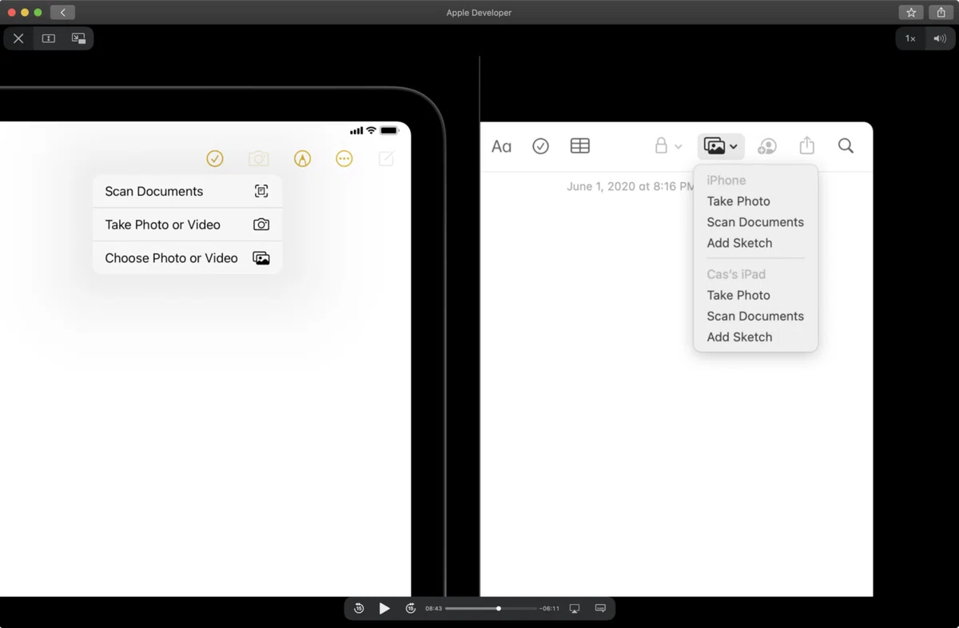This screenshot has width=959, height=628.
Task: Skip forward 15 seconds
Action: click(411, 609)
